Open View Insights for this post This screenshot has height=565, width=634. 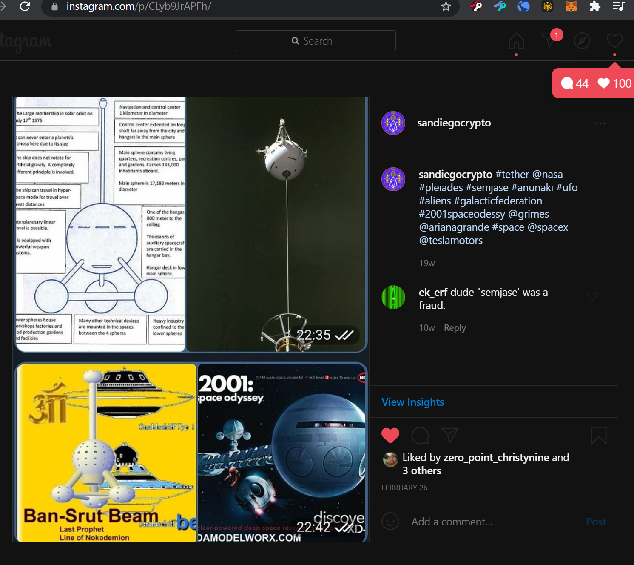click(x=413, y=402)
